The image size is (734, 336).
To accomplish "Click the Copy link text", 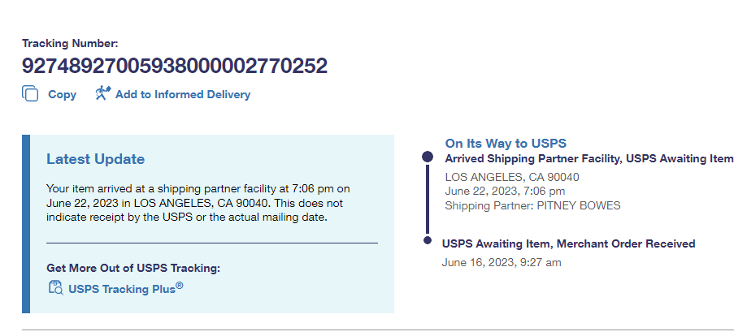I will tap(62, 94).
